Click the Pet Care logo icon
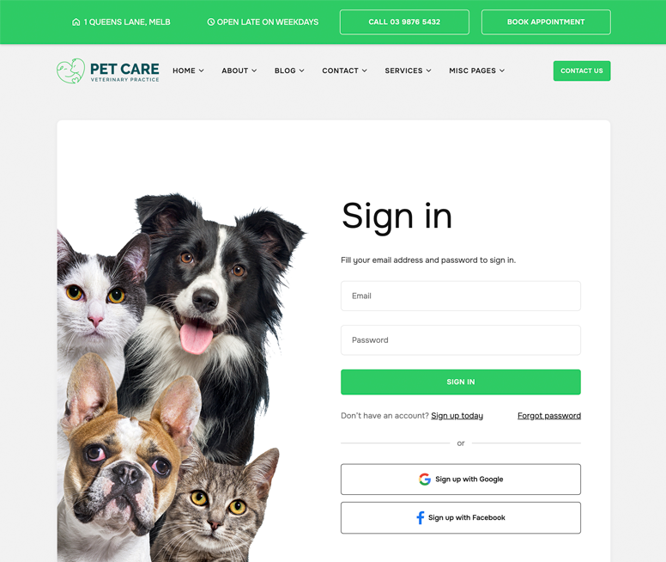The width and height of the screenshot is (666, 562). pyautogui.click(x=71, y=70)
